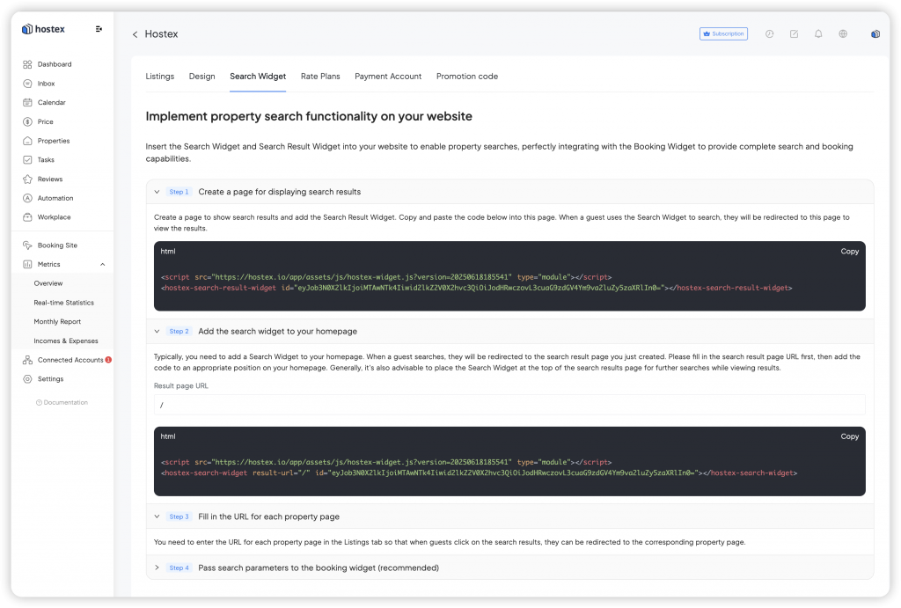Copy the search result widget code
Screen dimensions: 901x608
849,252
